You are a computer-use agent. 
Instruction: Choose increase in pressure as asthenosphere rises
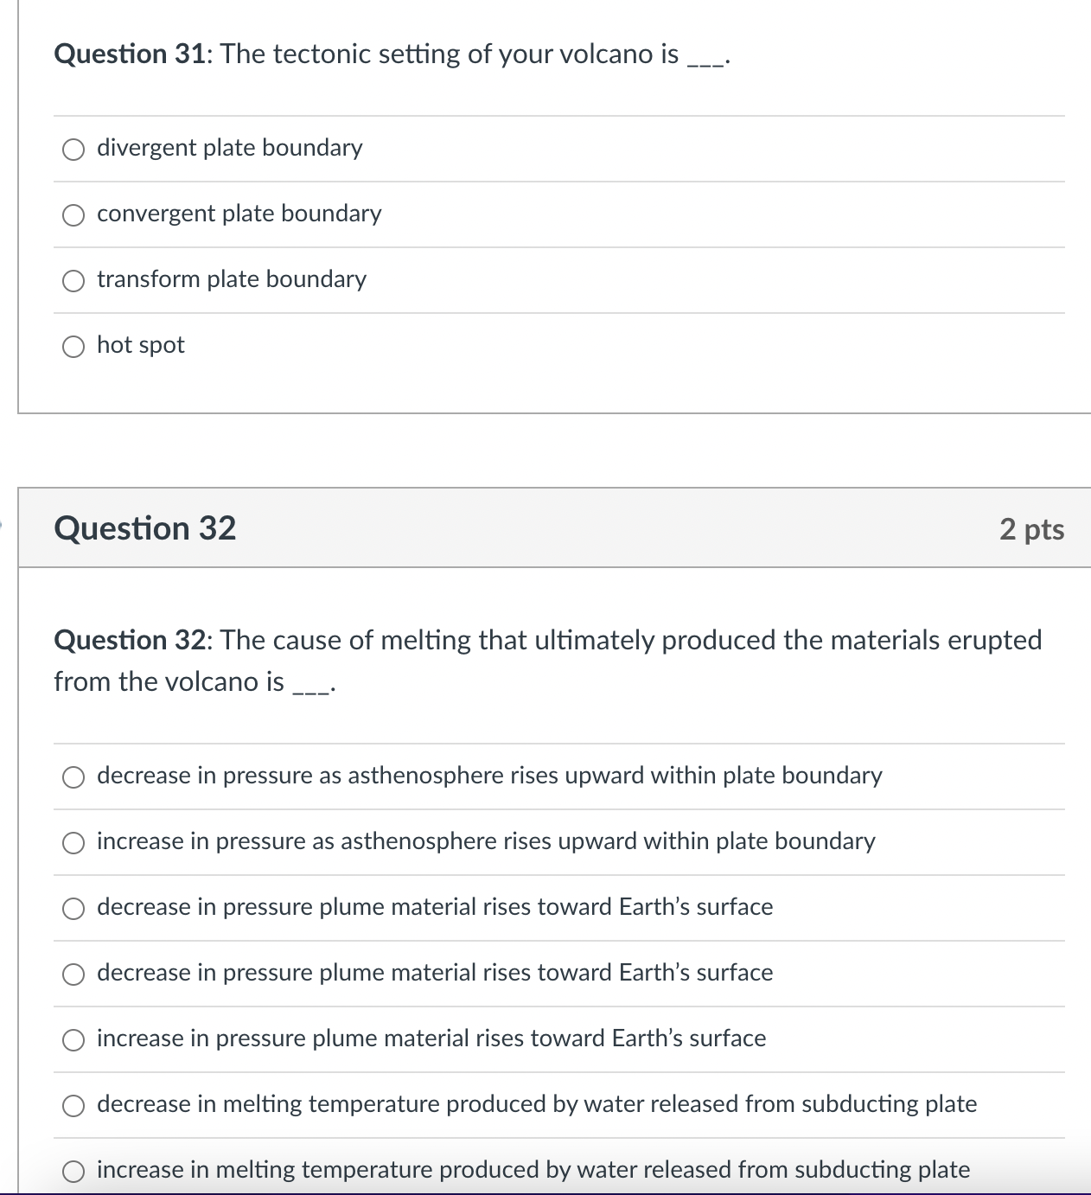tap(73, 843)
